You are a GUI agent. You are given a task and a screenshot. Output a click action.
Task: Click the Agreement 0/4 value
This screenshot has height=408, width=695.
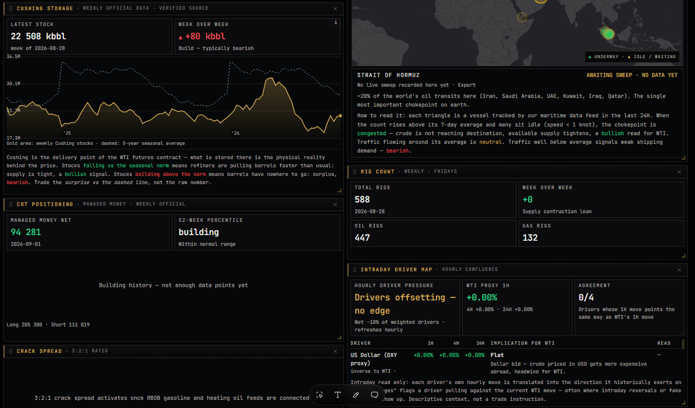[586, 297]
